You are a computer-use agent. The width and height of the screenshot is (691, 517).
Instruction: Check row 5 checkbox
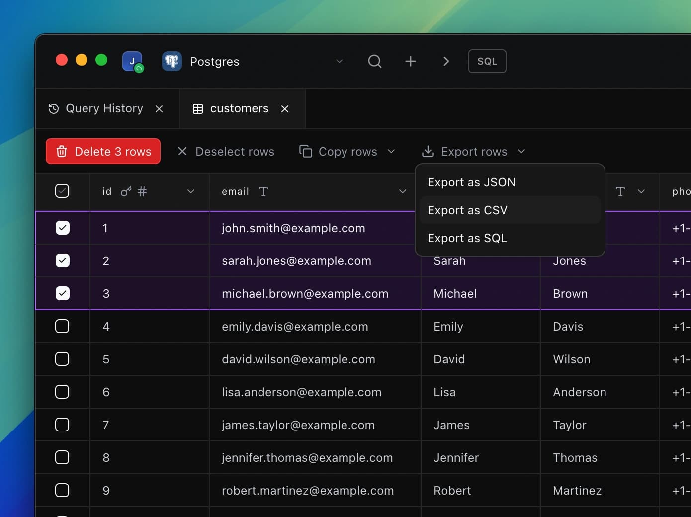pyautogui.click(x=62, y=359)
